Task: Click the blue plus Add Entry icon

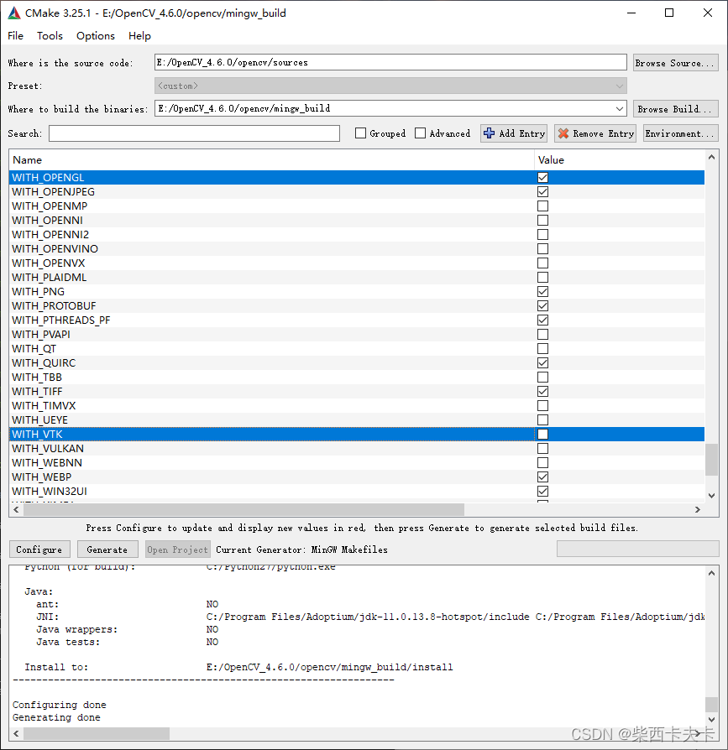Action: [x=489, y=133]
